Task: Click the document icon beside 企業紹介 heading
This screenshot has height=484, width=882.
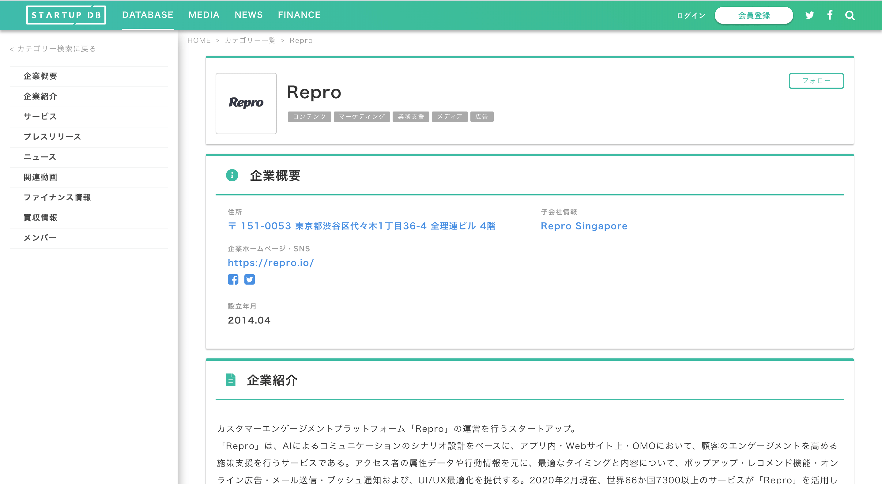Action: (231, 380)
